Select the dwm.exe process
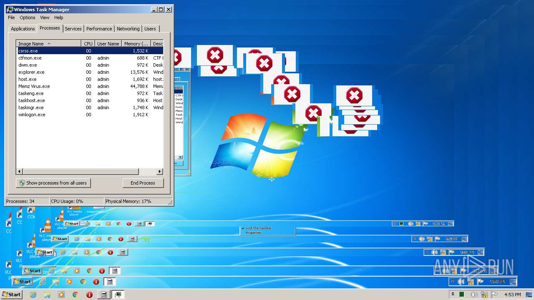 [90, 65]
